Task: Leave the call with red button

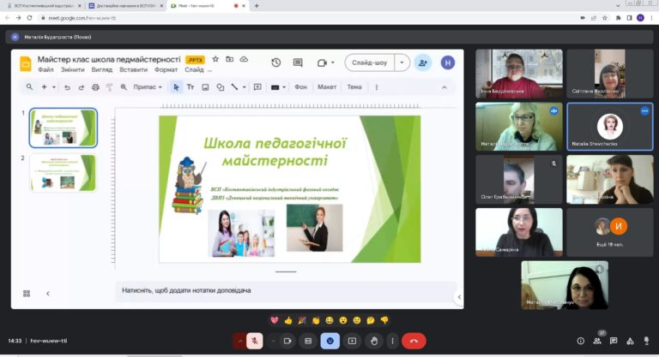Action: click(x=414, y=341)
